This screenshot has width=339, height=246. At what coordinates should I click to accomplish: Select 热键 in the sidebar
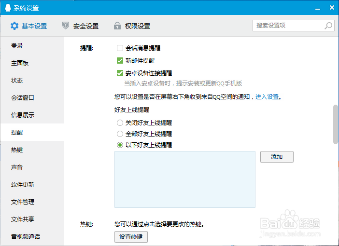pyautogui.click(x=32, y=150)
